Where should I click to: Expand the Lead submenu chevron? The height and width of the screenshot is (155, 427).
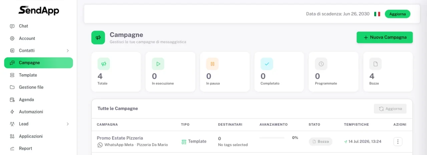[68, 124]
